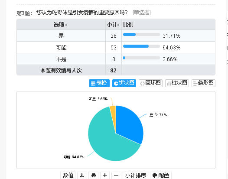Click the download chart icon button
Viewport: 228px width, 179px height.
tap(82, 175)
